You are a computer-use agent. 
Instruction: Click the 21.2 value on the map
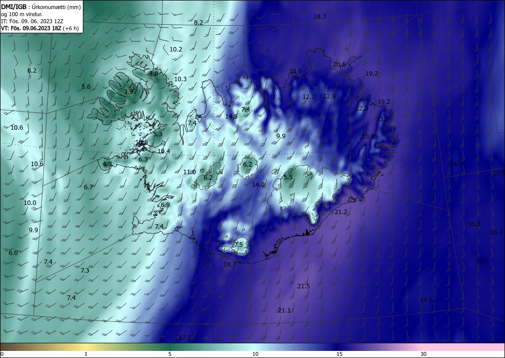point(341,212)
